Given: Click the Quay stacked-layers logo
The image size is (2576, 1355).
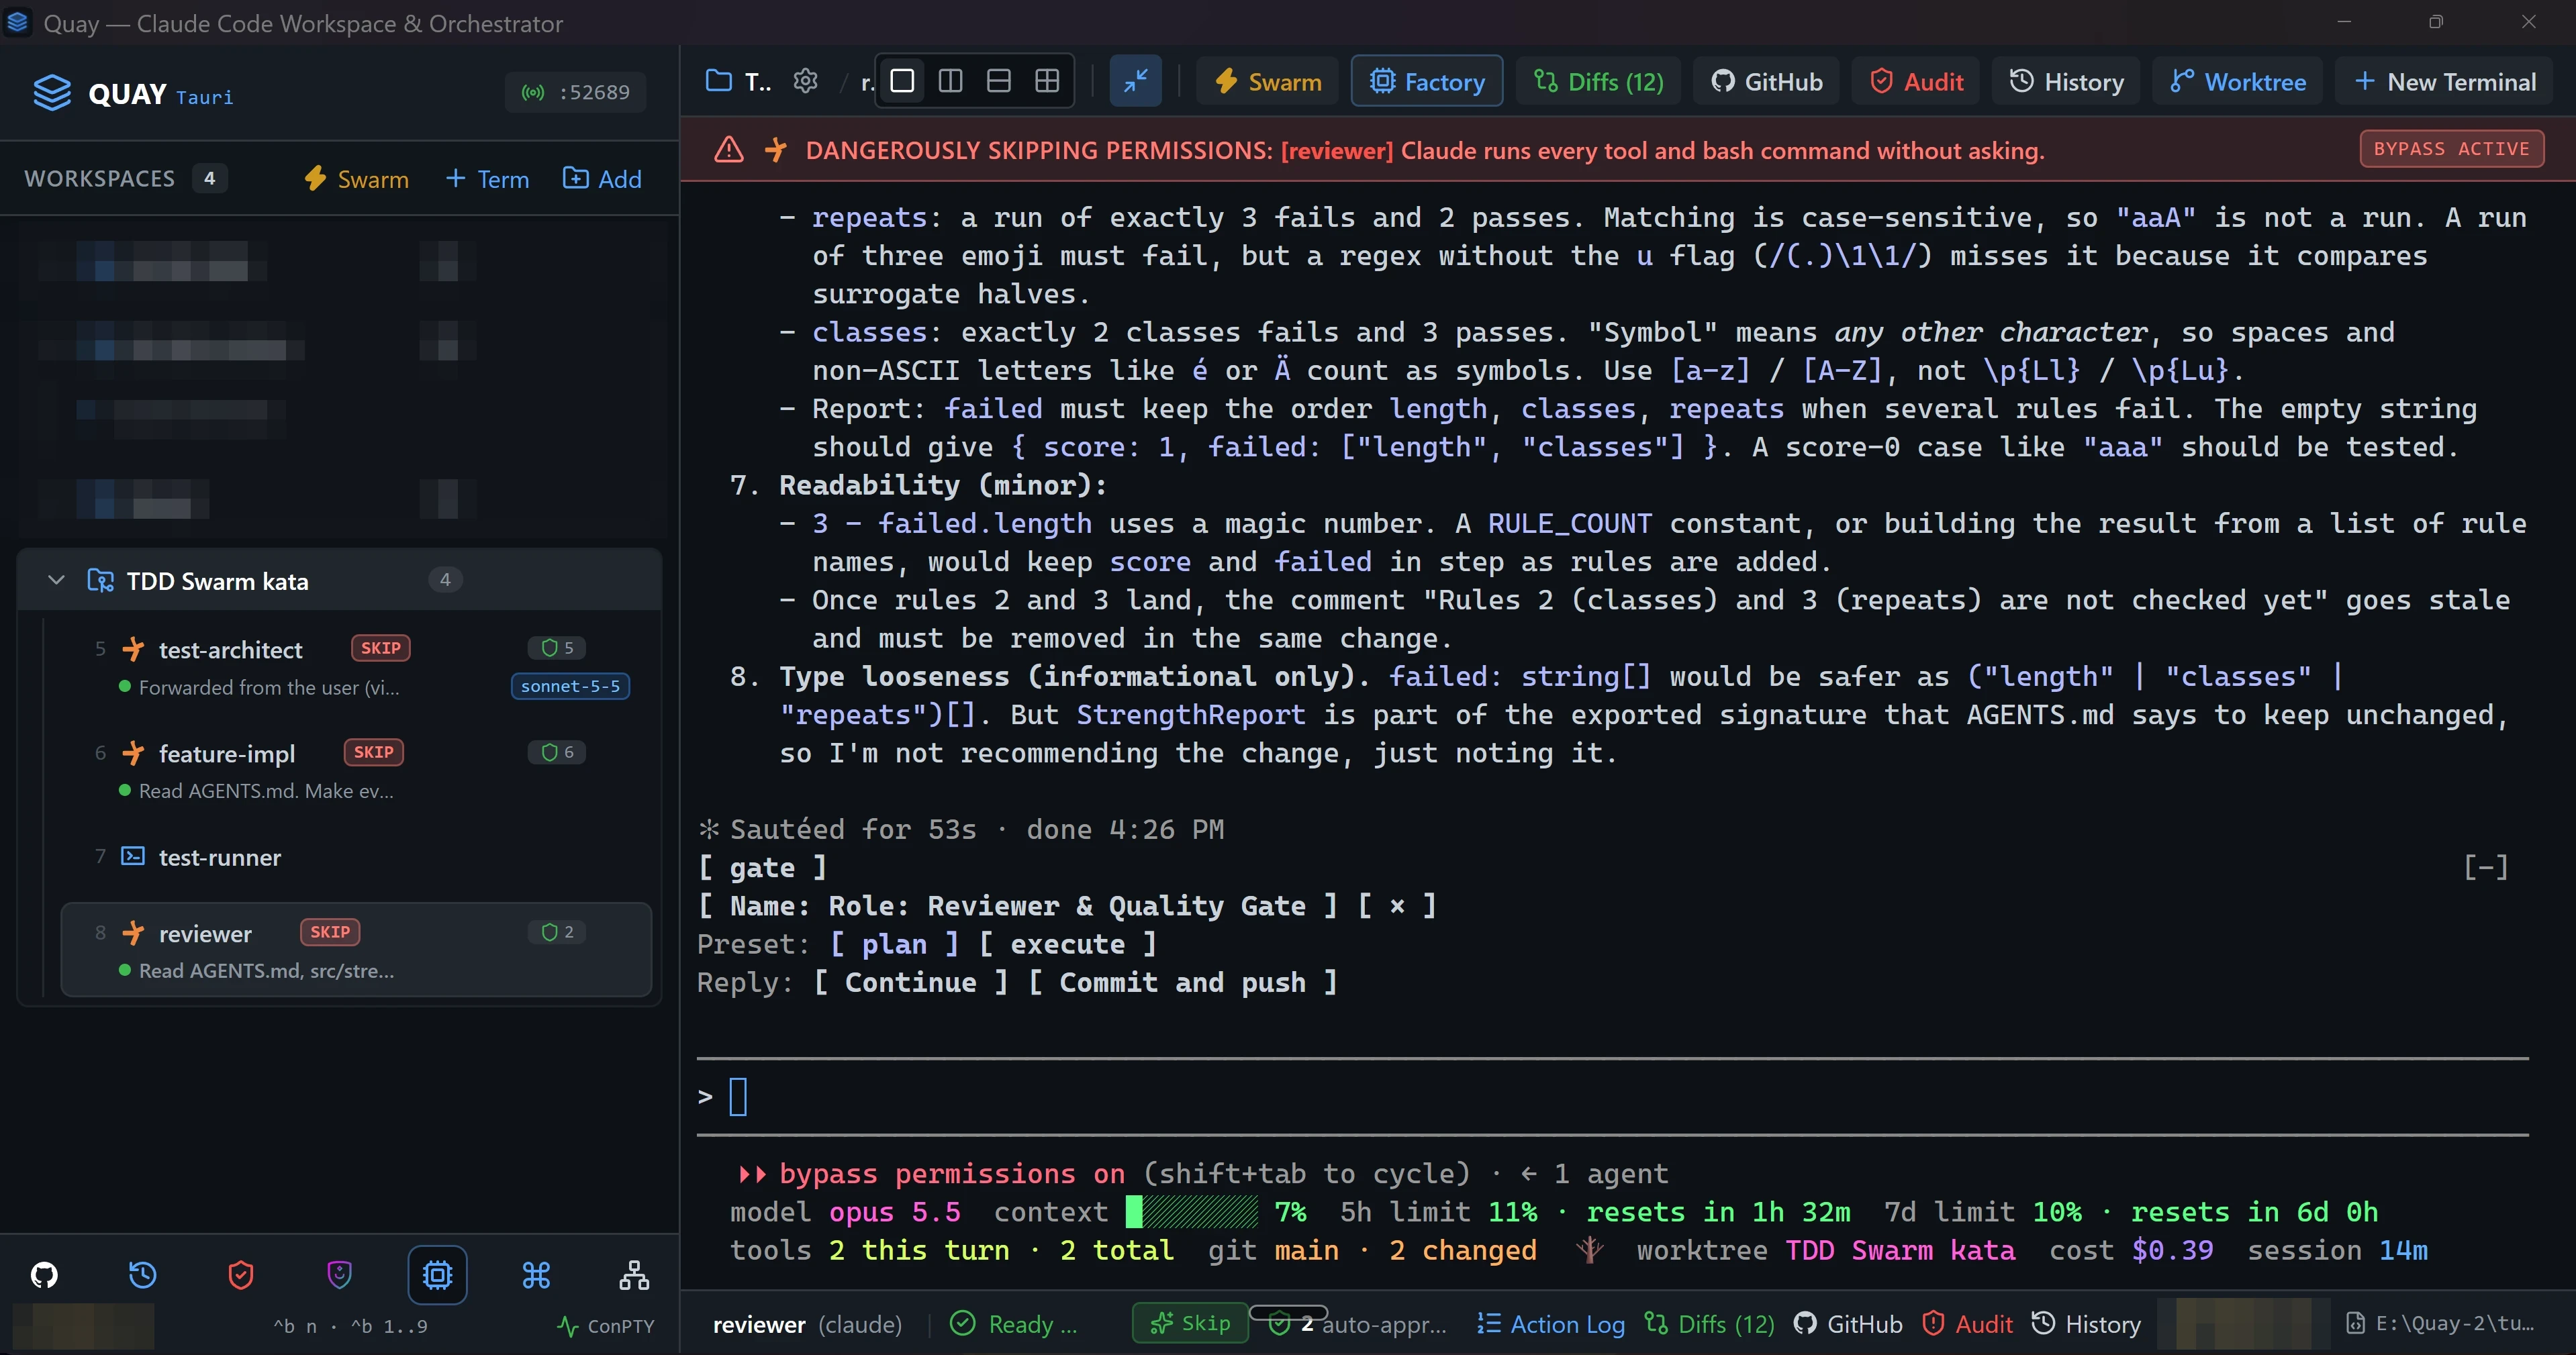Looking at the screenshot, I should point(52,93).
